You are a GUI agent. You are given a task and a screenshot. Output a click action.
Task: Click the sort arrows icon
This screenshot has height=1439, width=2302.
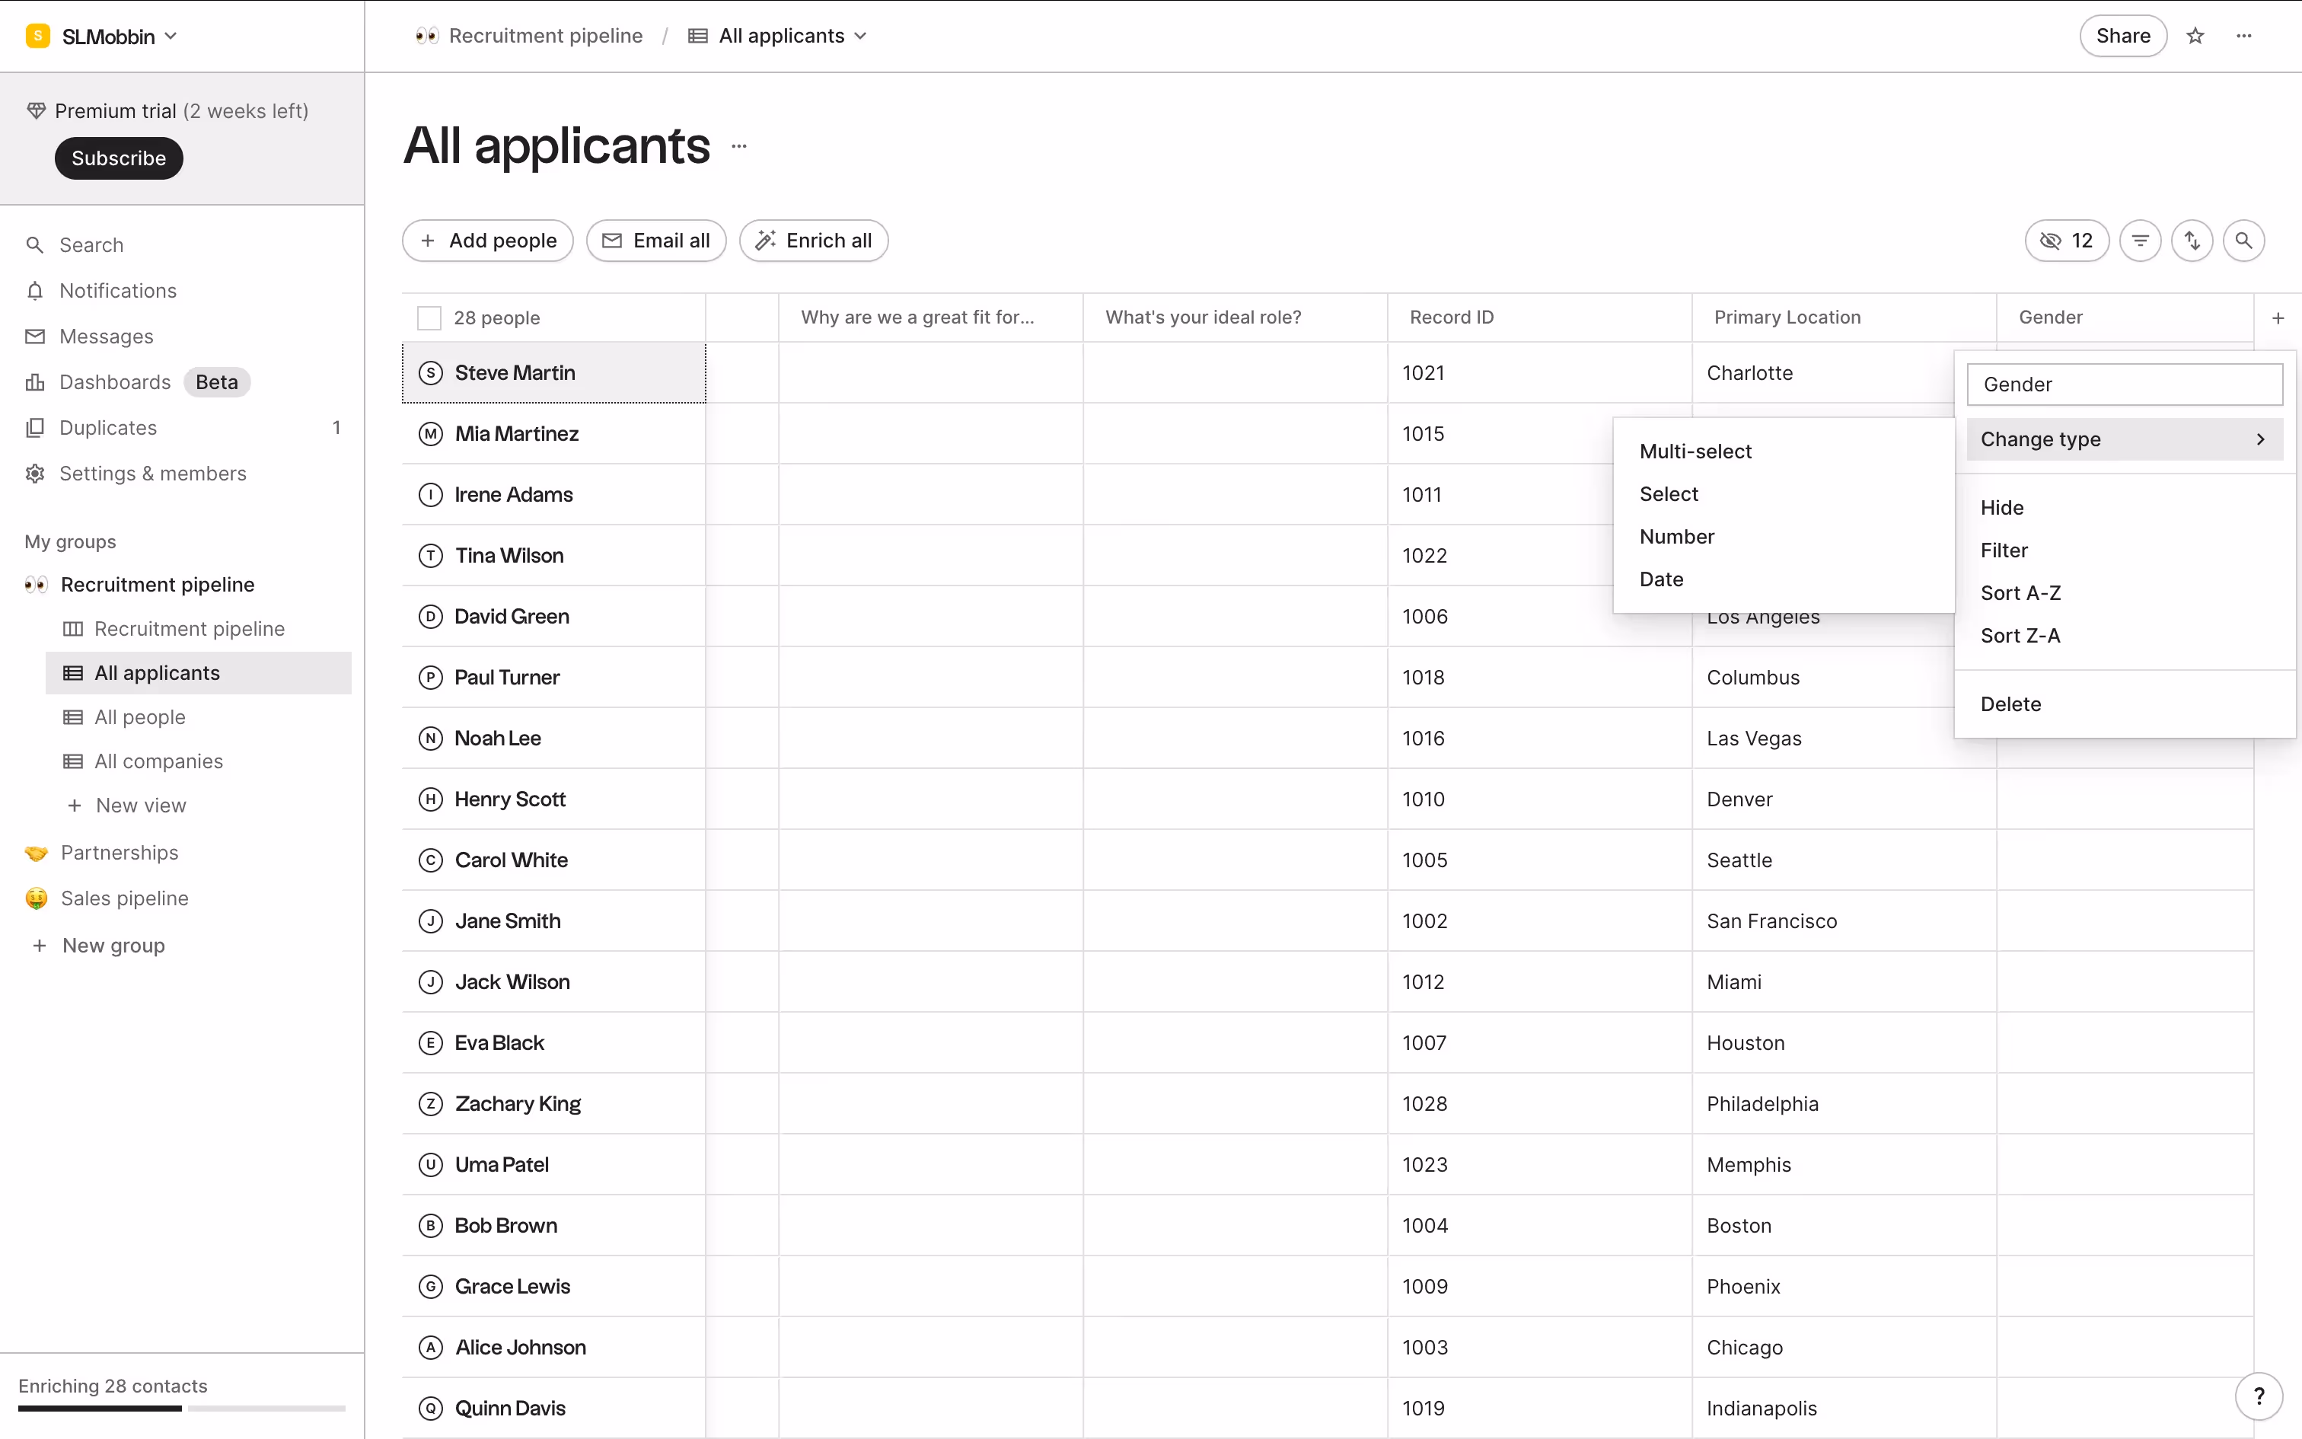2192,241
